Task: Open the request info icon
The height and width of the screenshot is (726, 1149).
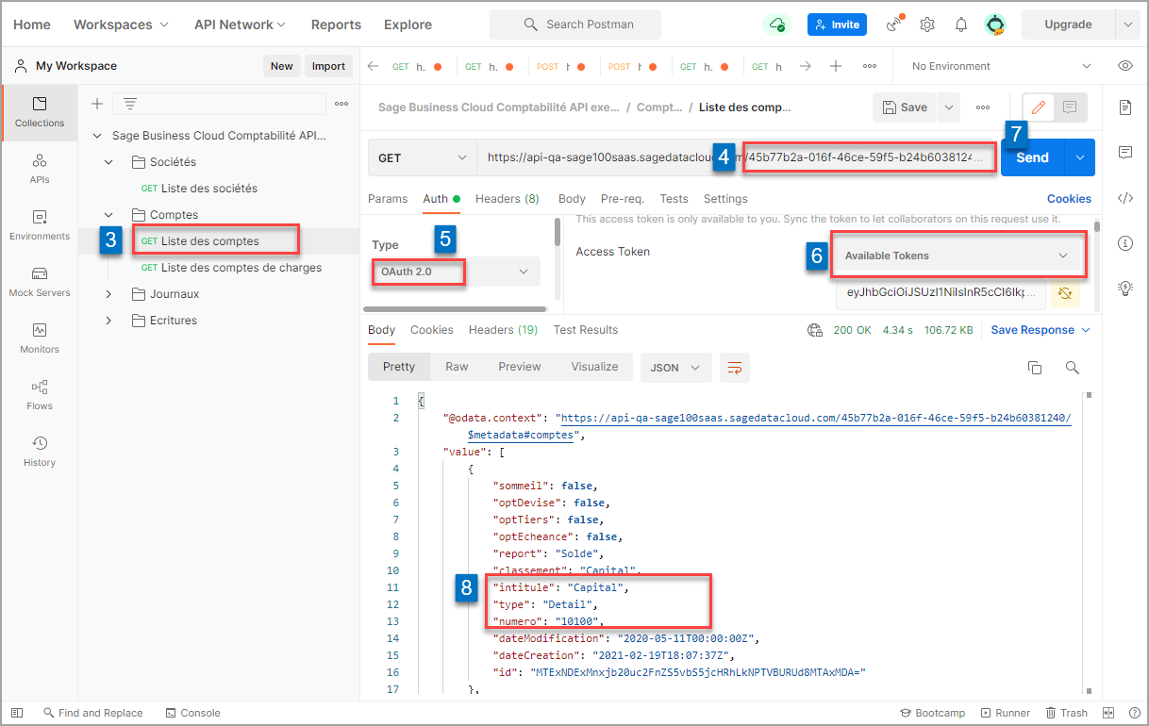Action: 1124,243
